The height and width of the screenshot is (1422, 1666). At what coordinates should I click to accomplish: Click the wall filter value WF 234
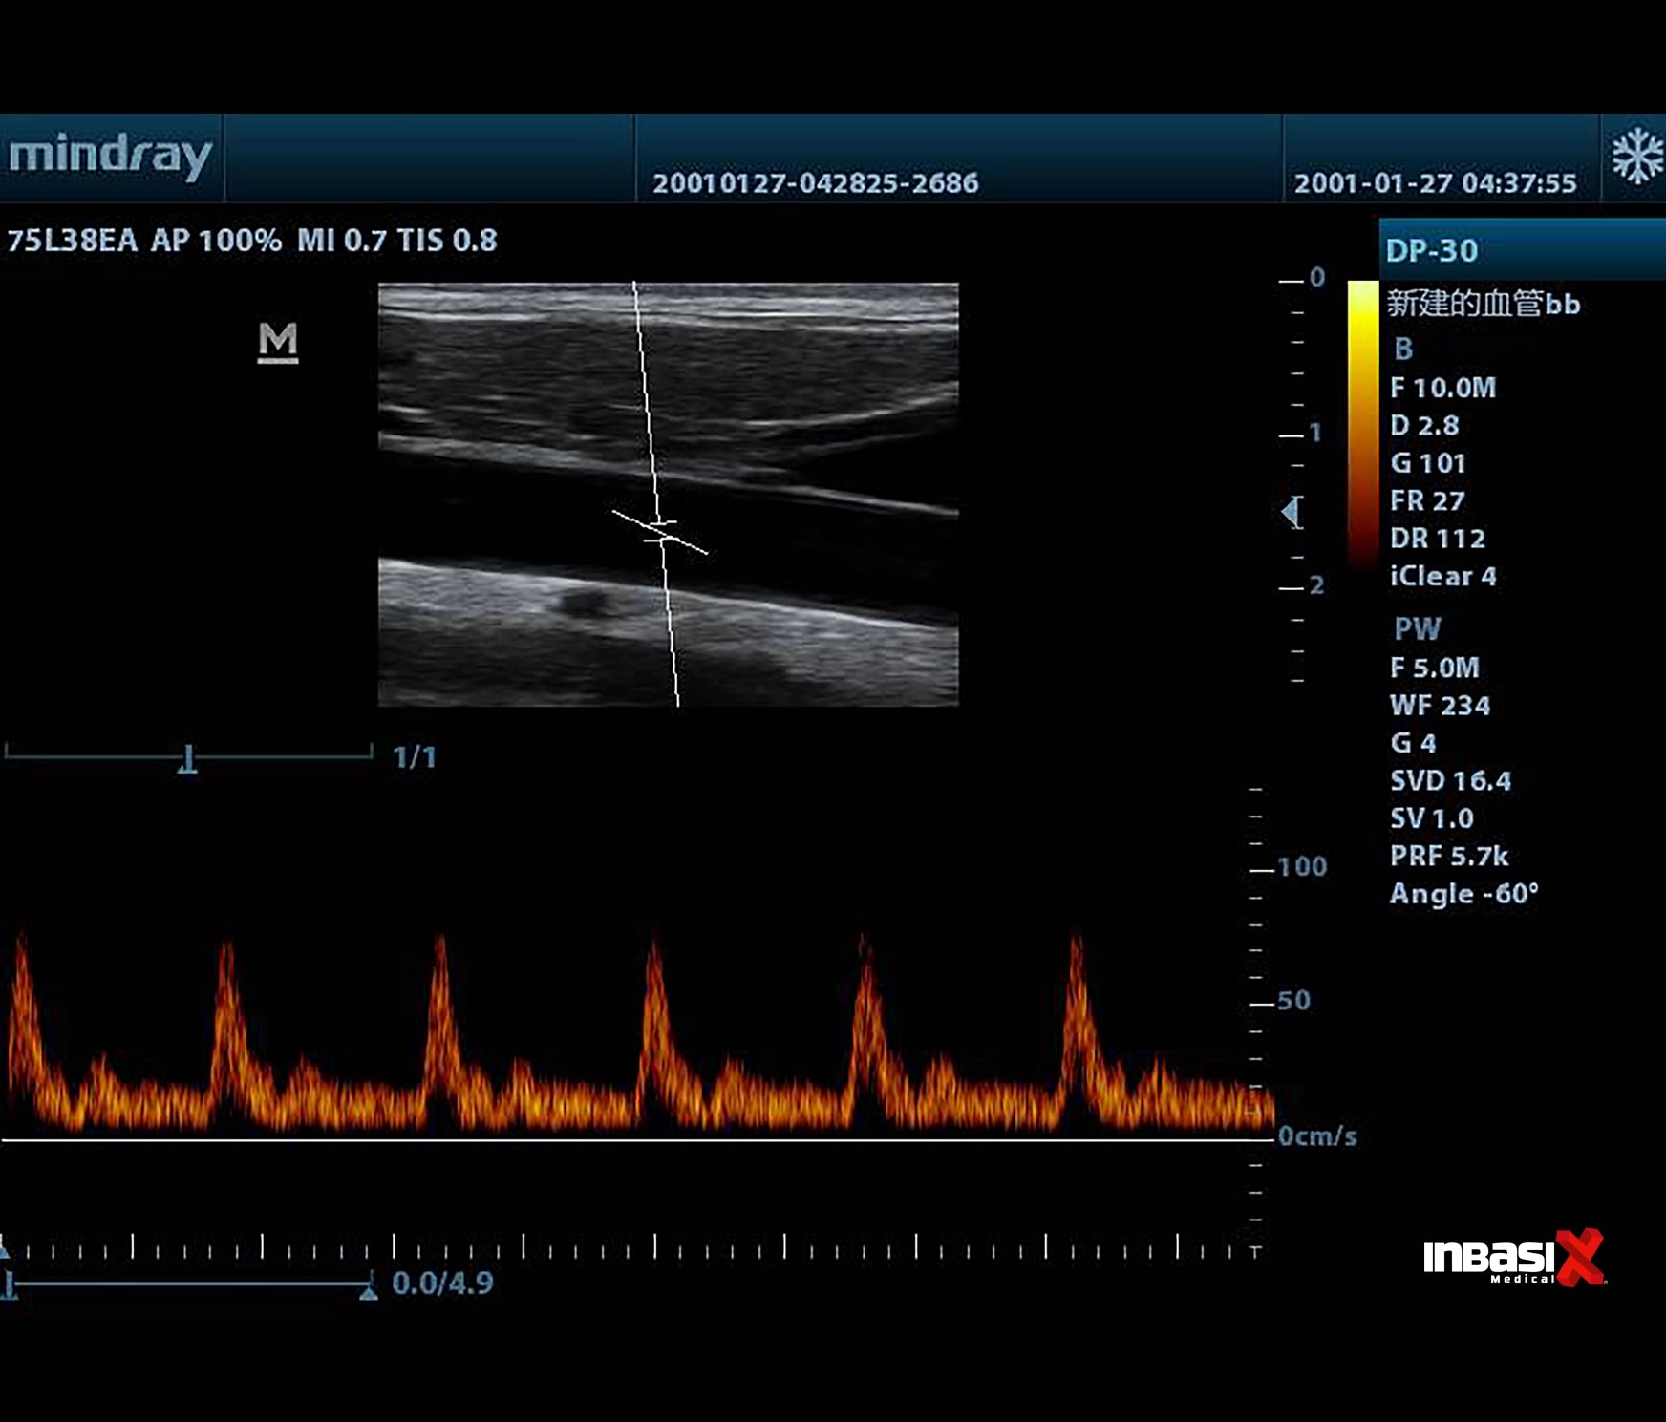1440,706
